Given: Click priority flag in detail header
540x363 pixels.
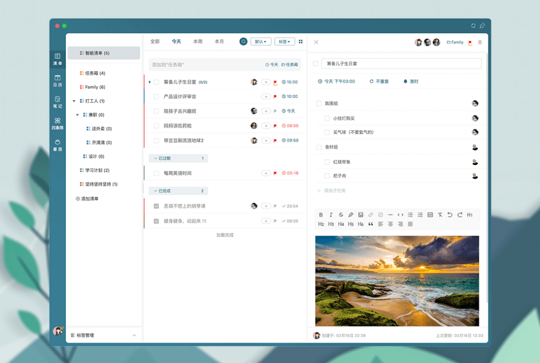Looking at the screenshot, I should pos(470,43).
